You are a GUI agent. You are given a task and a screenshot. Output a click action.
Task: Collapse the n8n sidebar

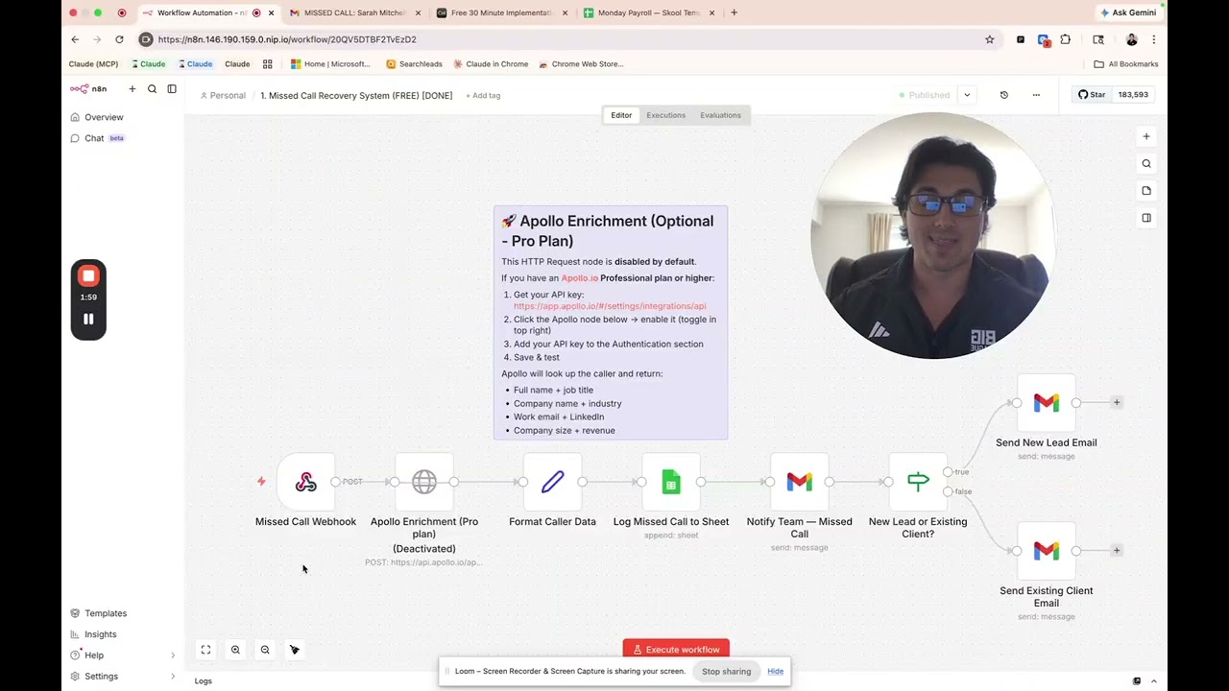pyautogui.click(x=172, y=89)
